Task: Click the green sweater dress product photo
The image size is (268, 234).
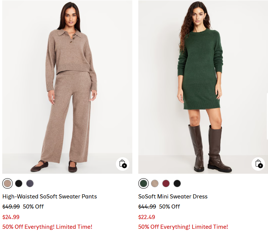Action: coord(202,86)
